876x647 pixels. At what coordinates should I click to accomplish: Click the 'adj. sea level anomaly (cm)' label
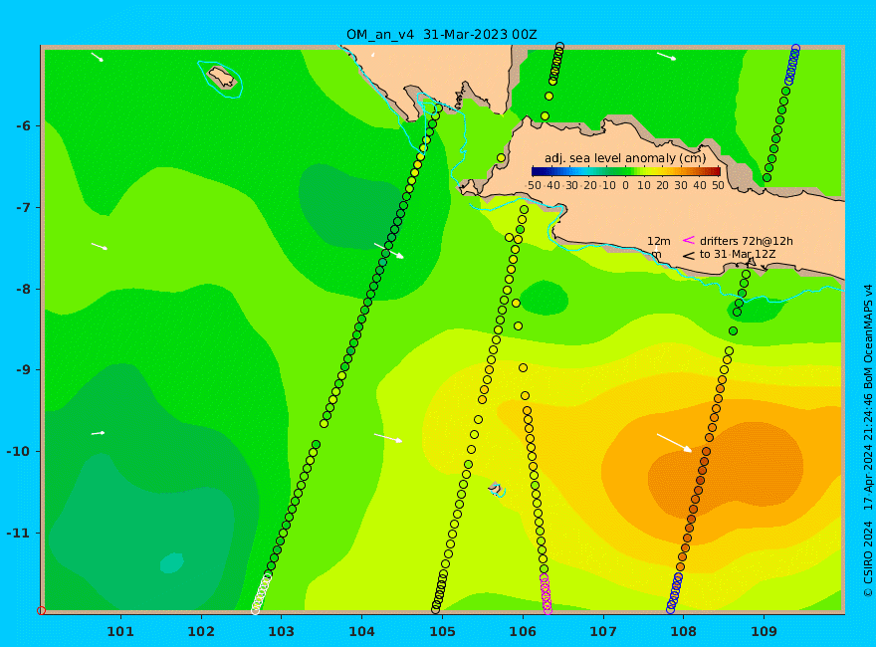(625, 158)
